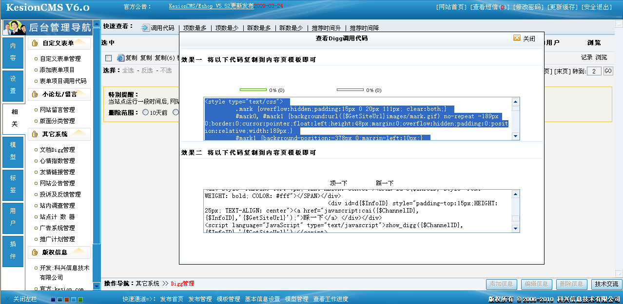Viewport: 623px width, 304px height.
Task: Click the hand icon beside 版权信息
Action: (x=35, y=252)
